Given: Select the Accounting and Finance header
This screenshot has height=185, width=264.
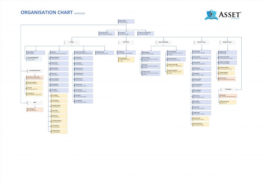Looking at the screenshot, I should click(34, 70).
